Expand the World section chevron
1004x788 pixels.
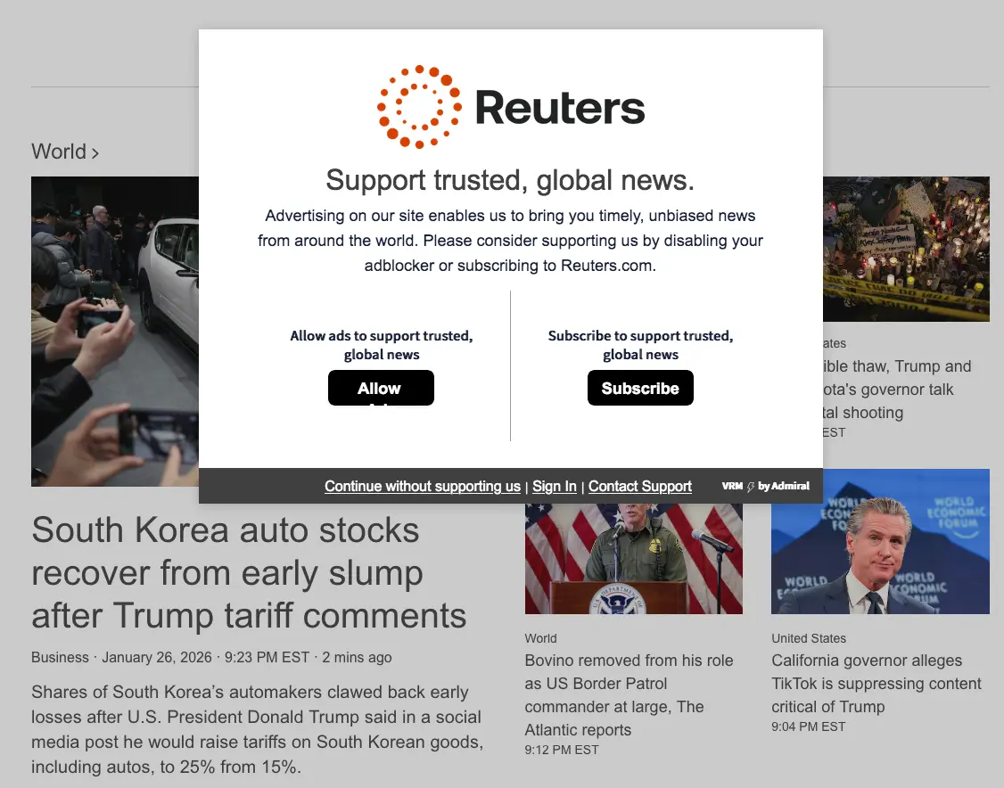point(95,153)
